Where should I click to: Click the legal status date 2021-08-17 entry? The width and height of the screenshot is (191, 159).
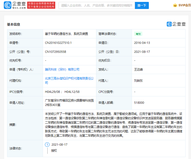click(59, 145)
